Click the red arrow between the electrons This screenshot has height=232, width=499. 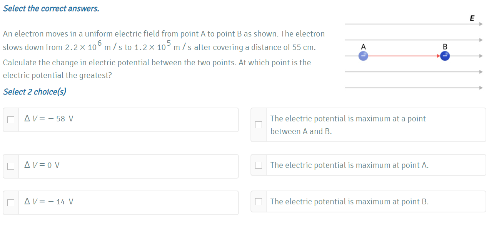coord(404,56)
